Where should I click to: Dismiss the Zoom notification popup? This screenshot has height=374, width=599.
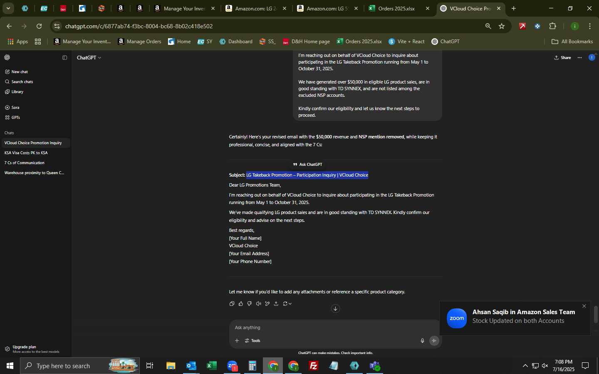[x=584, y=306]
